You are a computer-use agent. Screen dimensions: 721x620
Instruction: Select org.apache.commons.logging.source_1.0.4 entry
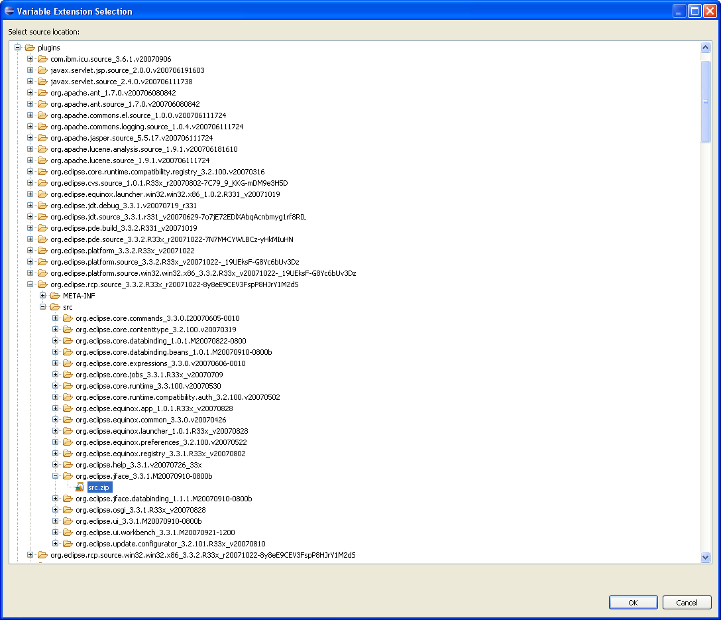146,127
